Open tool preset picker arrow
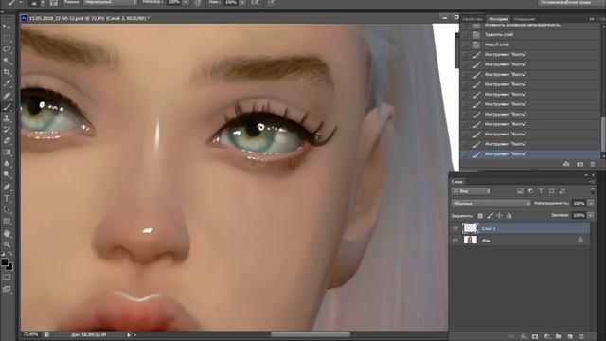The width and height of the screenshot is (606, 341). click(21, 3)
